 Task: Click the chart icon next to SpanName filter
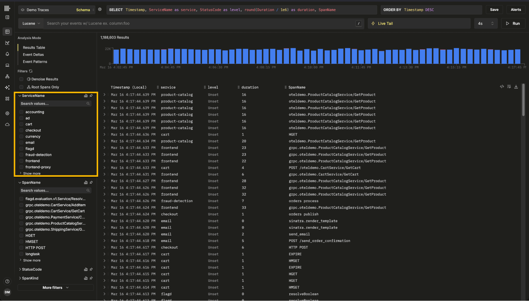(86, 182)
